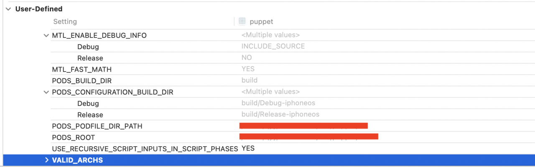
Task: Collapse PODS_CONFIGURATION_BUILD_DIR setting row
Action: pos(46,92)
